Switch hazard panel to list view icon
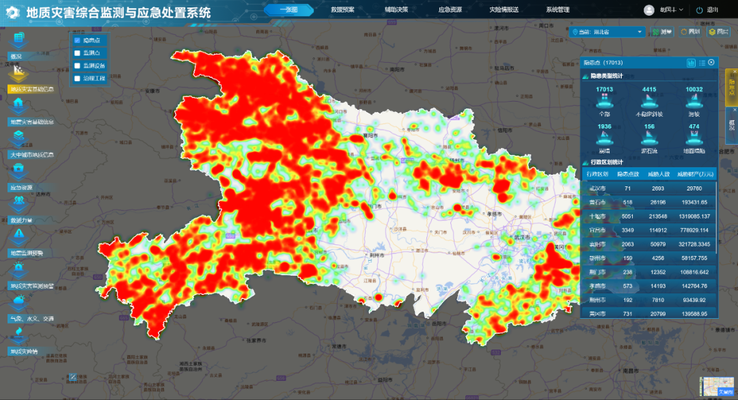 tap(702, 63)
